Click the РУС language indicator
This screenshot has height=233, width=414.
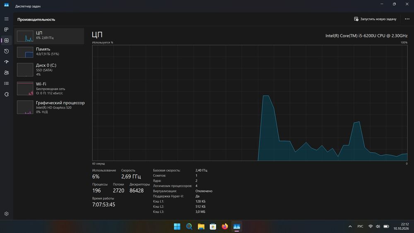coord(360,226)
